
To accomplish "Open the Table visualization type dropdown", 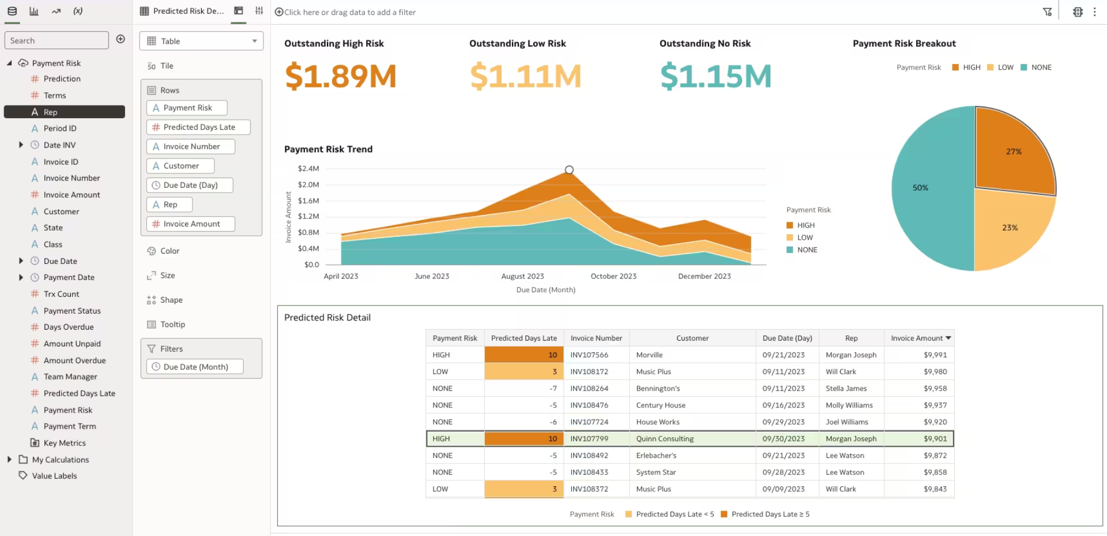I will point(201,41).
